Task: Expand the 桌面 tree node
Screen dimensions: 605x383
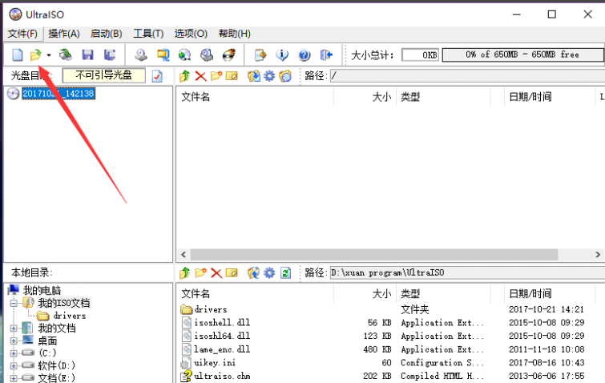Action: tap(14, 341)
